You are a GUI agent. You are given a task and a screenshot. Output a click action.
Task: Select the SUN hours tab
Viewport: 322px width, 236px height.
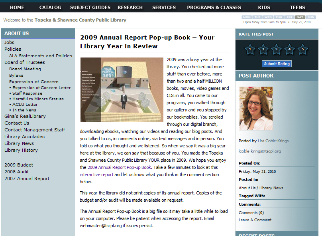[311, 17]
